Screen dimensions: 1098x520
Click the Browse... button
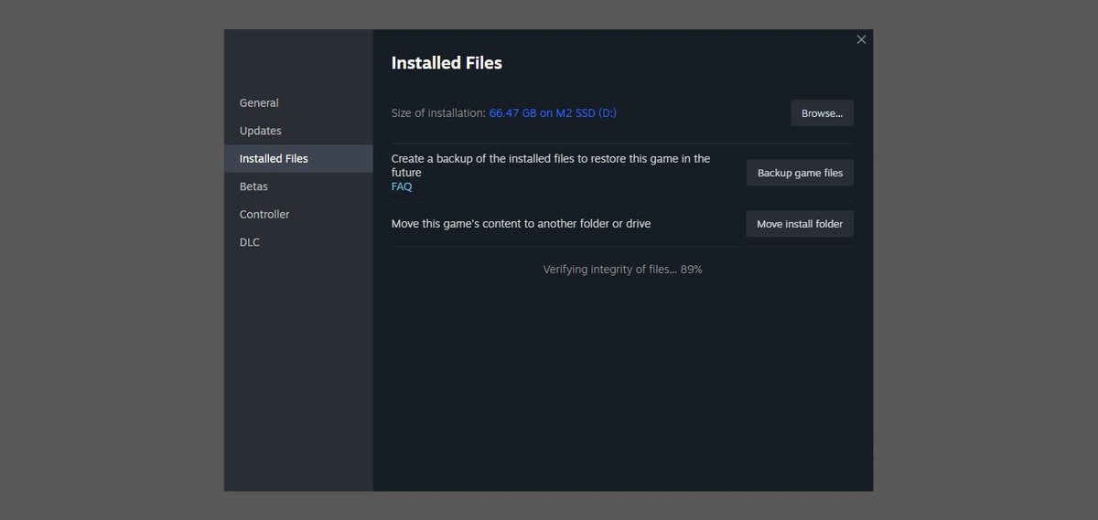click(822, 113)
